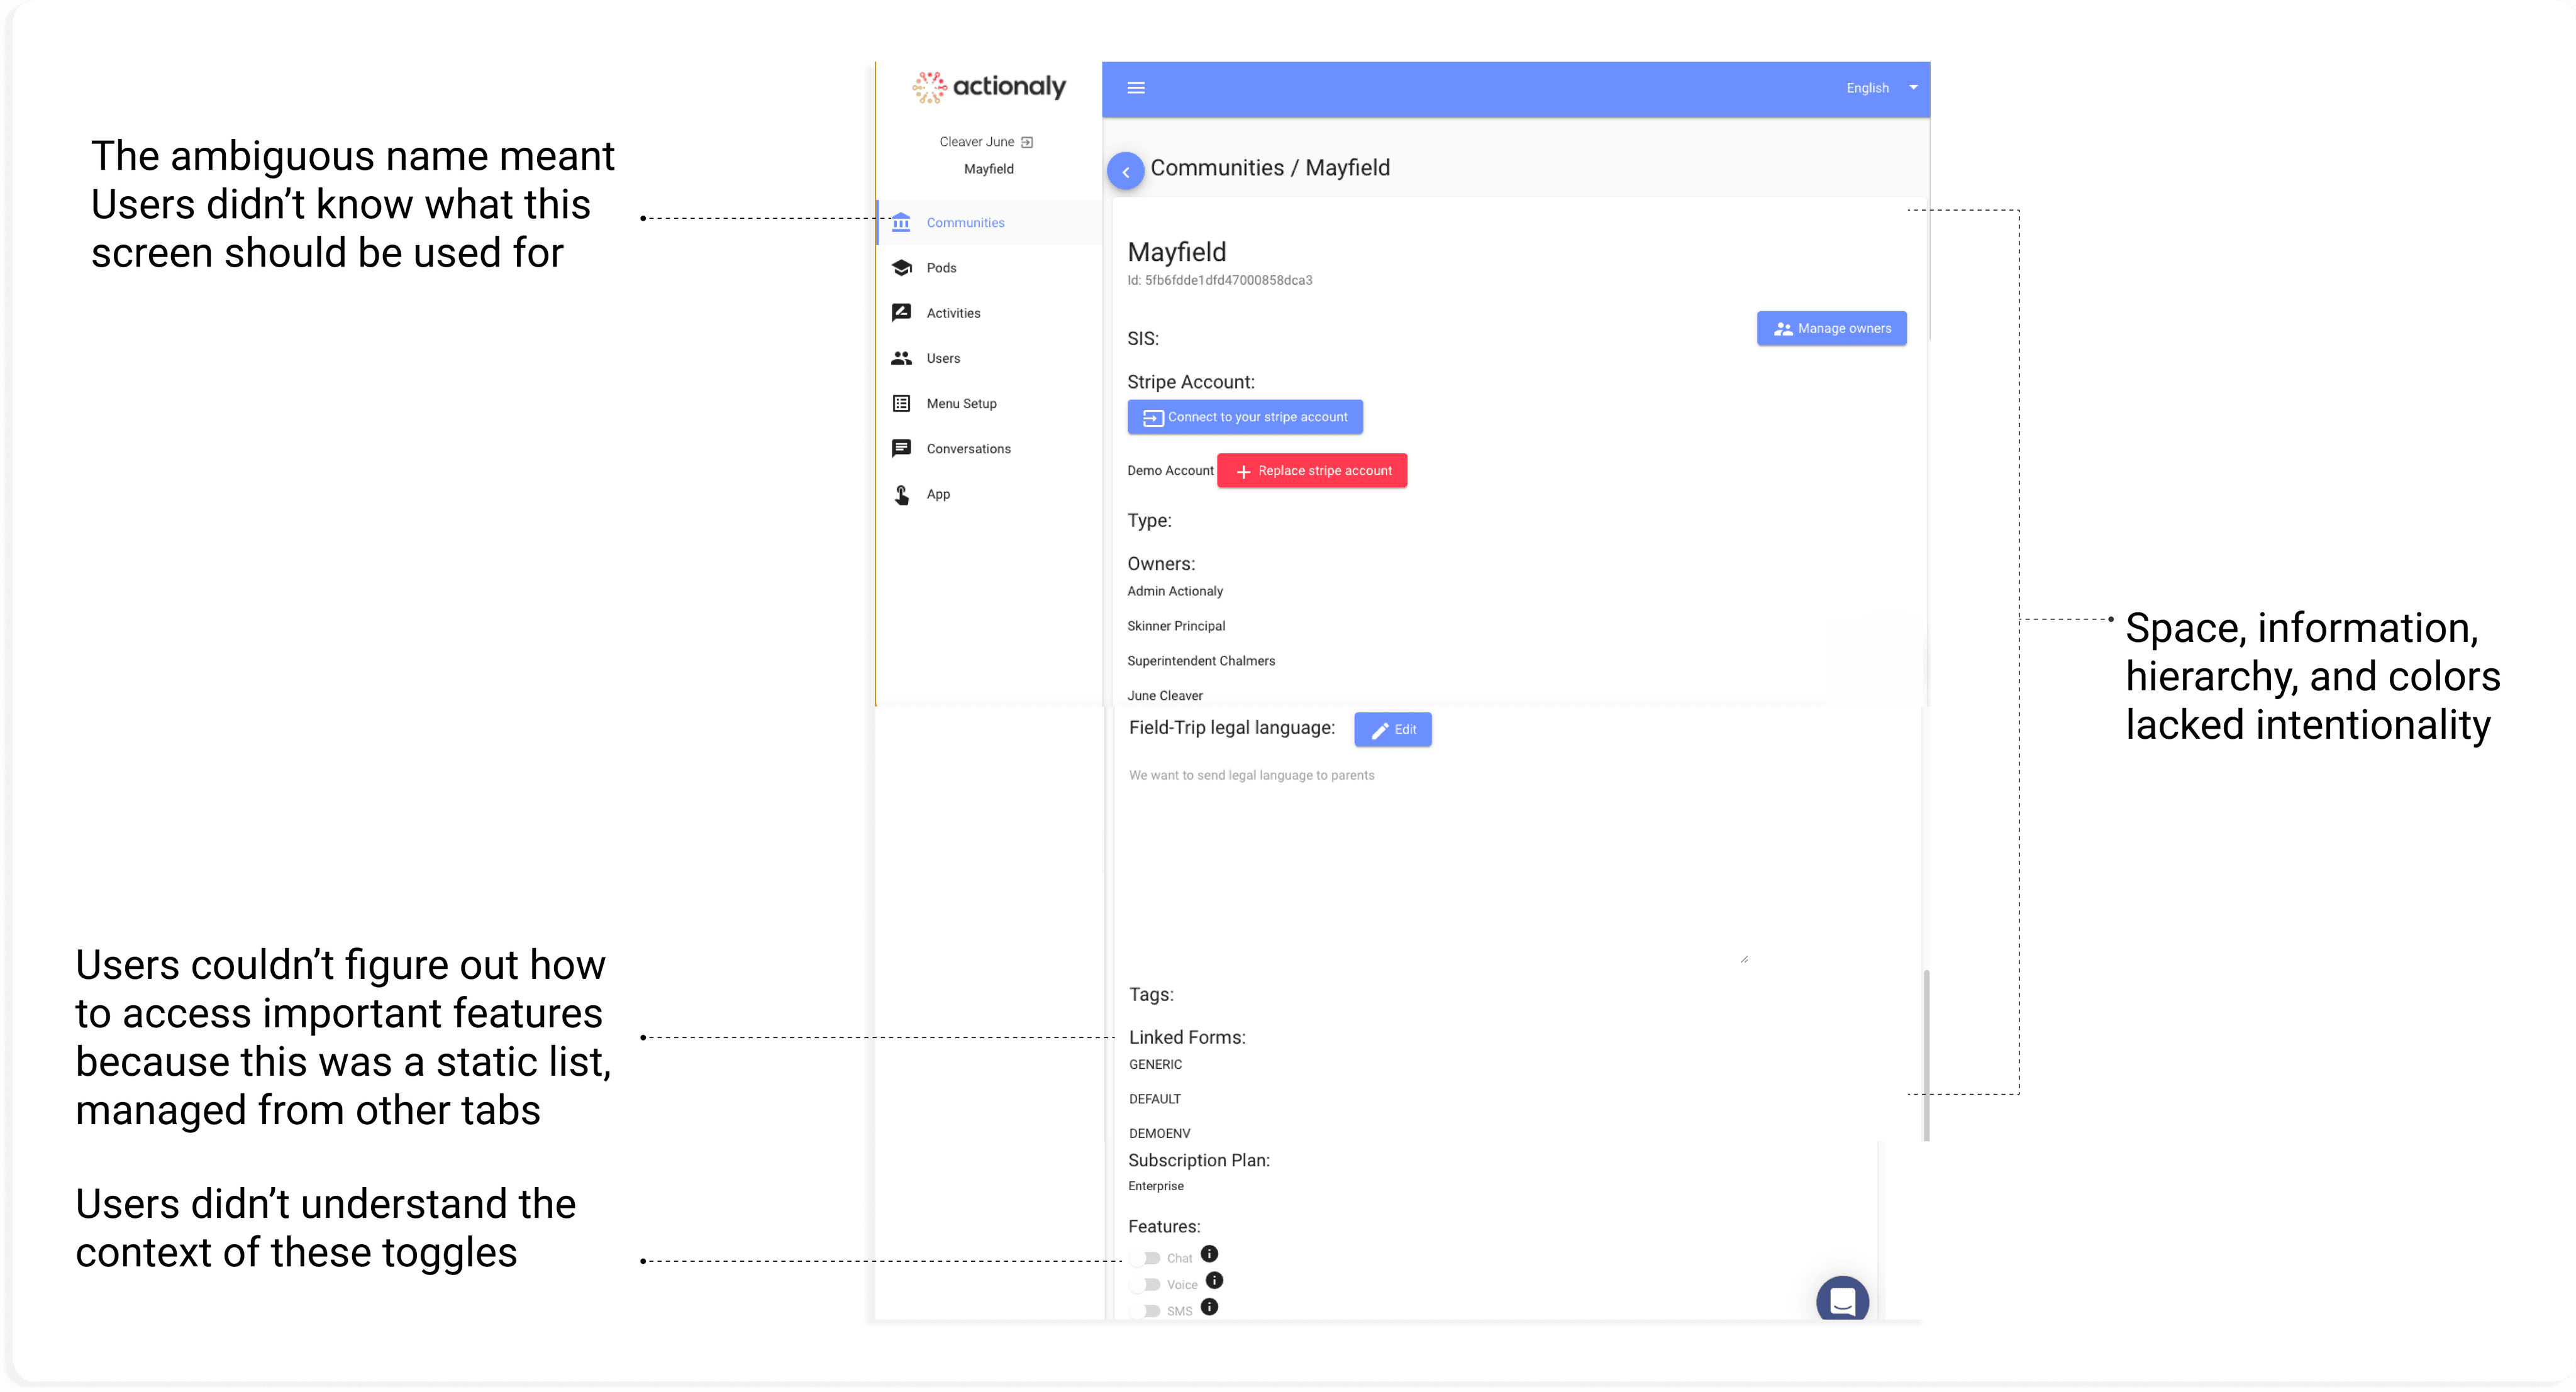Open the English language dropdown

pyautogui.click(x=1880, y=88)
